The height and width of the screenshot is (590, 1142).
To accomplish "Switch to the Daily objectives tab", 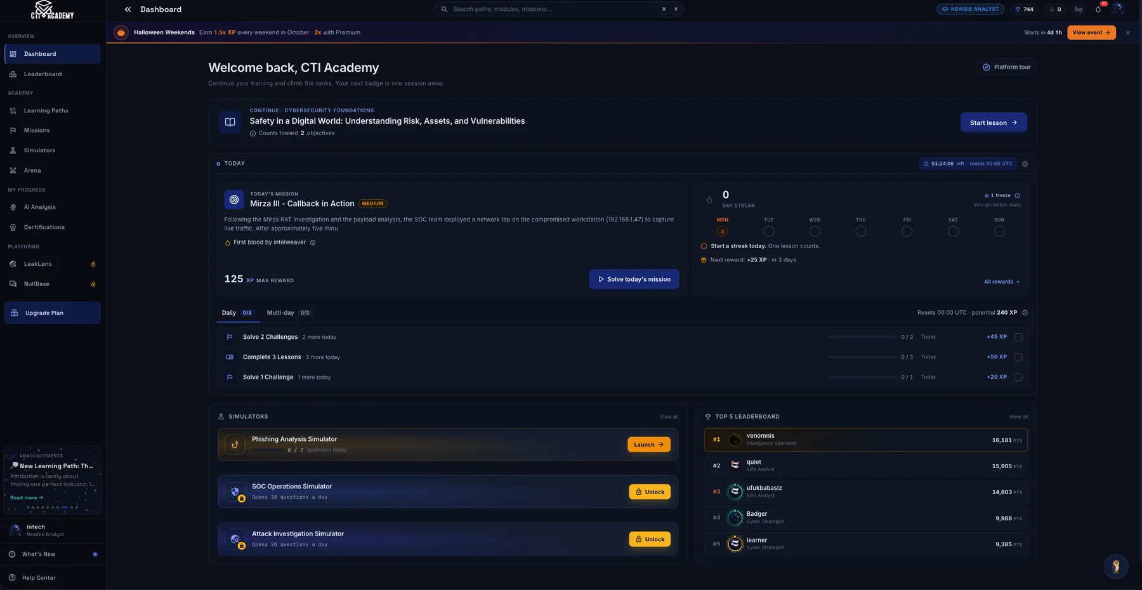I will [237, 313].
